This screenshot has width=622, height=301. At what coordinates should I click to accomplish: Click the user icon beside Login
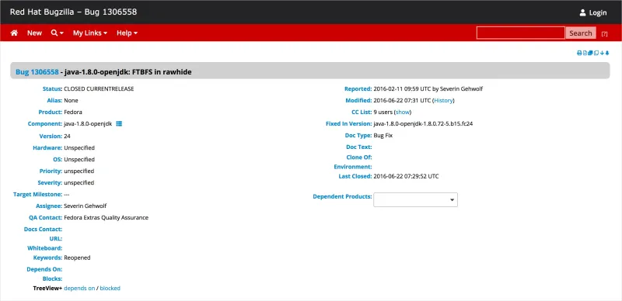pos(582,12)
